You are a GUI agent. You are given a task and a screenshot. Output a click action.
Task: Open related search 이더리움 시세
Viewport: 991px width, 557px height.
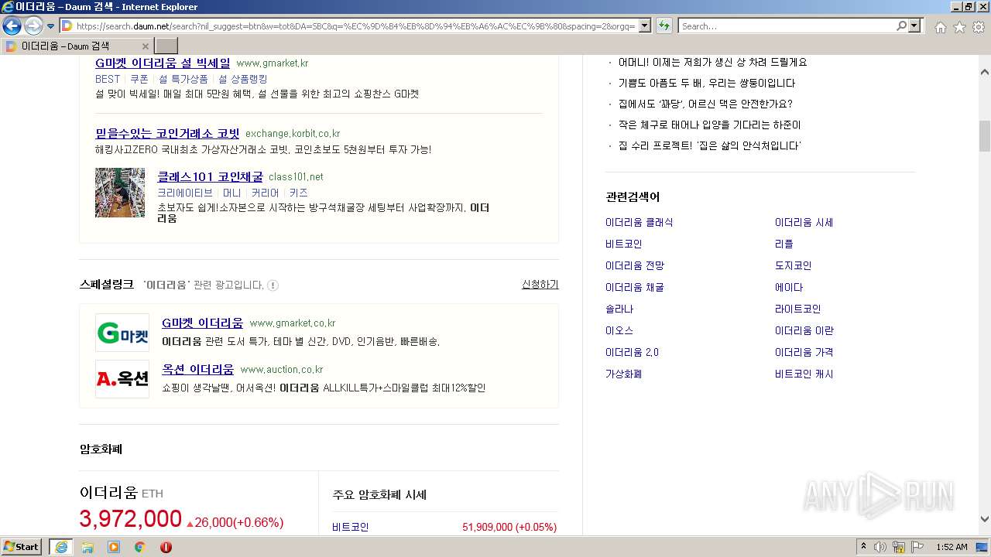(x=804, y=222)
